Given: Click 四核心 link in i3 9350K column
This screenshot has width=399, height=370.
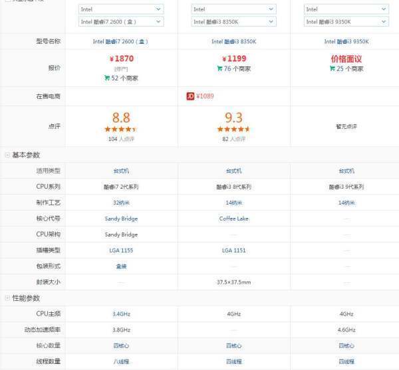Looking at the screenshot, I should [346, 346].
